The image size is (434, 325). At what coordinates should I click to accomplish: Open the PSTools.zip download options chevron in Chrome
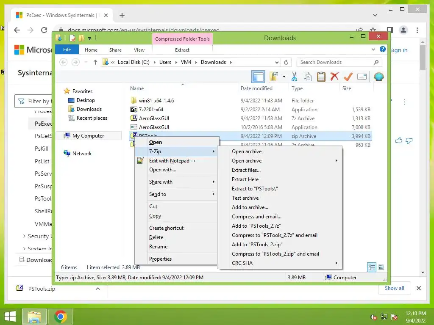[98, 289]
